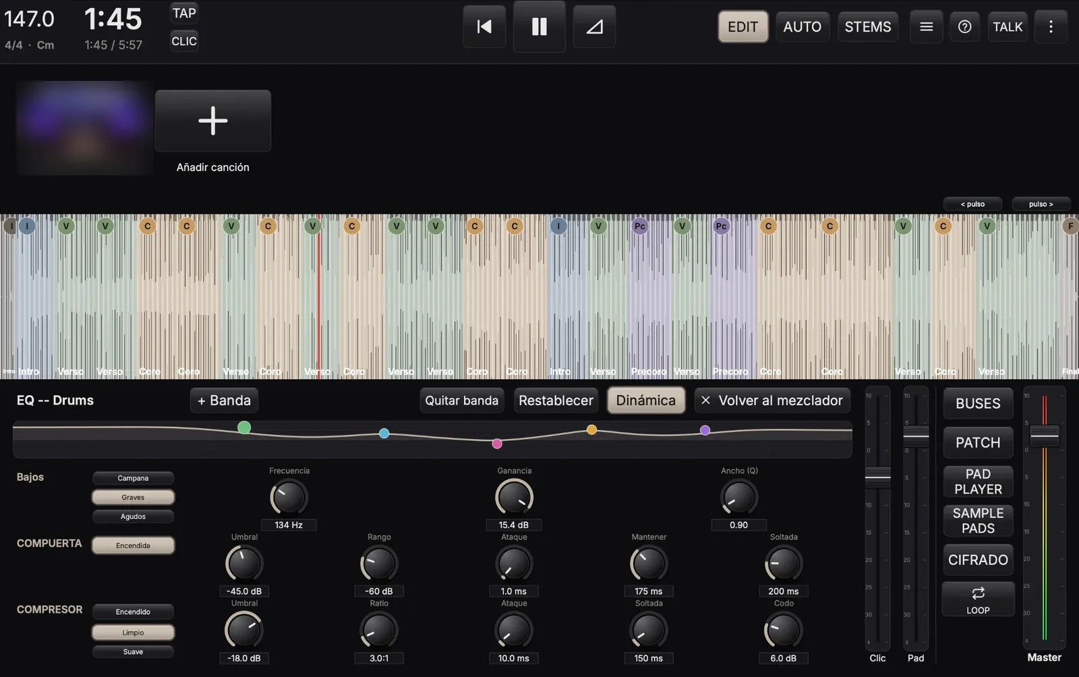Select the Limpio compressor mode
This screenshot has height=677, width=1079.
pos(133,632)
